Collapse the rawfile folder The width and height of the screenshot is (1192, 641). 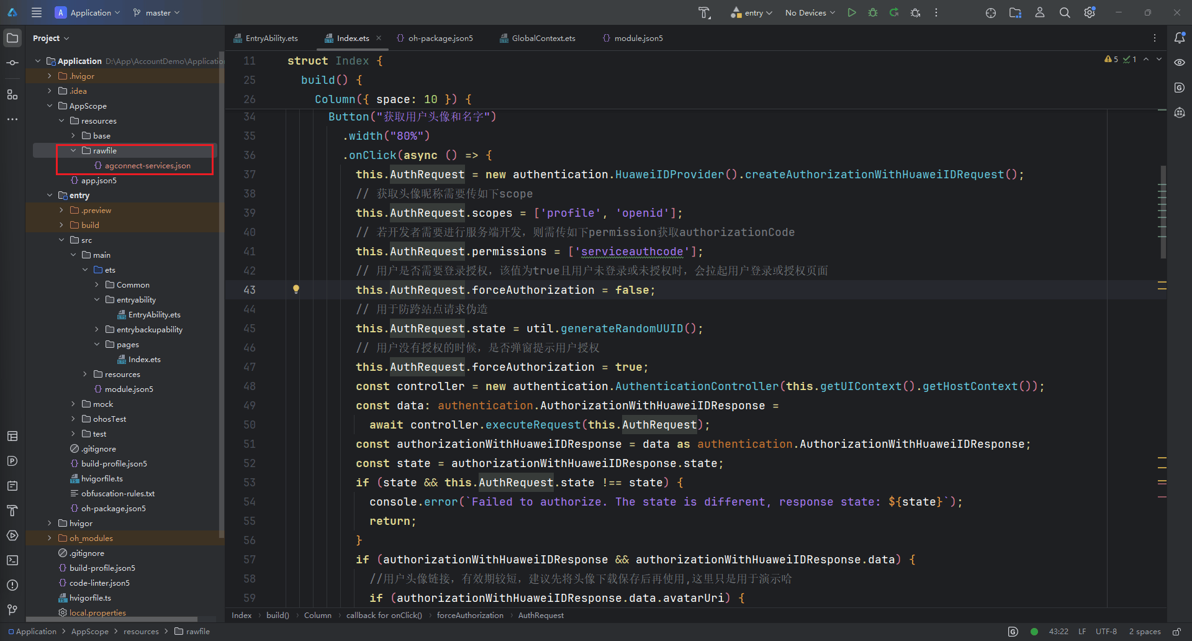click(73, 151)
